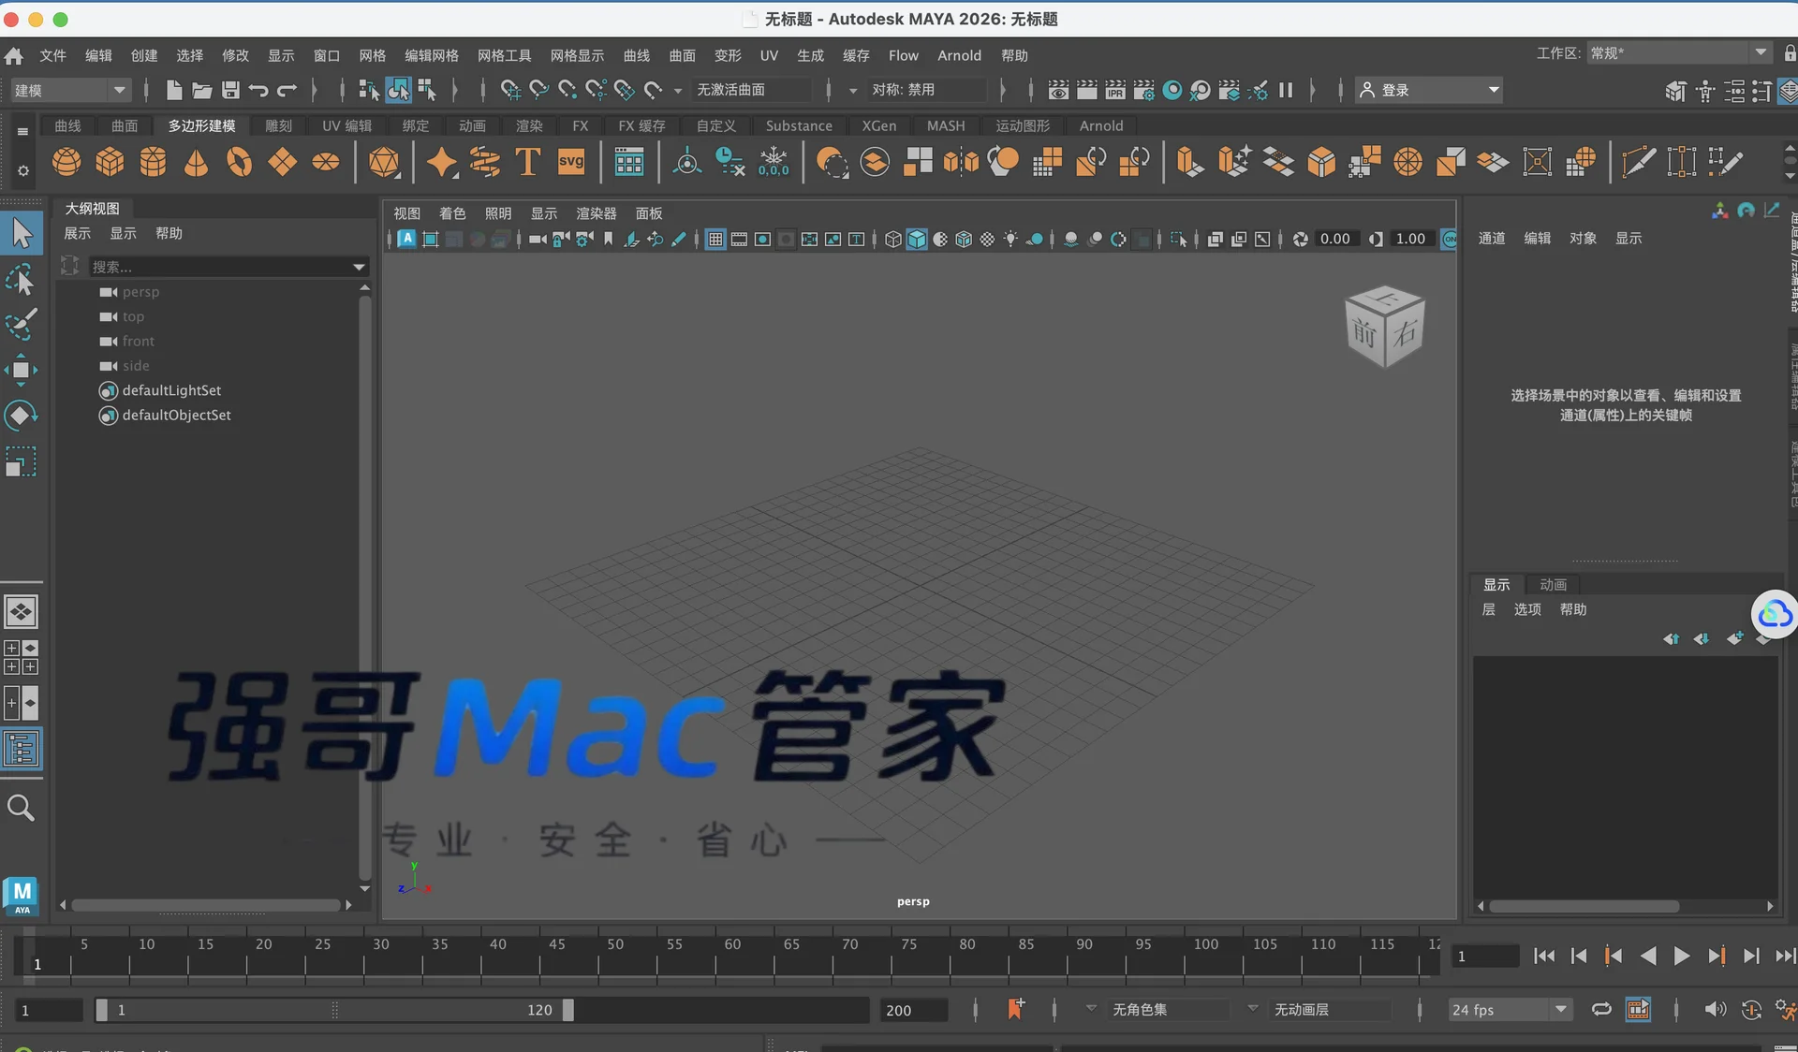
Task: Choose the Paint selection tool
Action: click(x=21, y=324)
